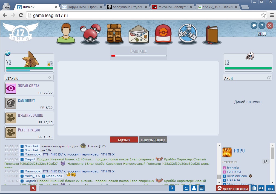Click the pokeball icon above Старью panel
Image resolution: width=276 pixels, height=194 pixels.
[8, 53]
